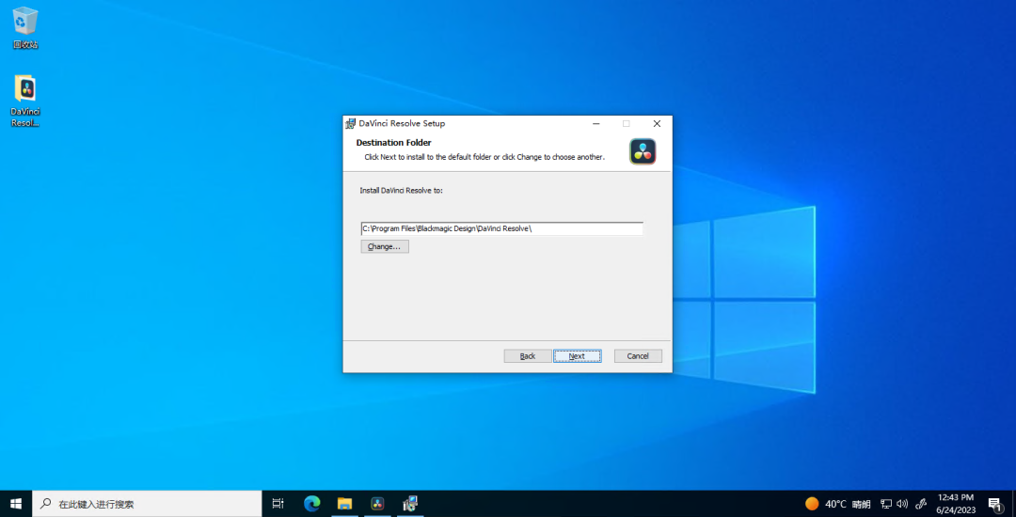Click the DaVinci Resolve taskbar icon
Screen dimensions: 1016x517
pyautogui.click(x=377, y=504)
